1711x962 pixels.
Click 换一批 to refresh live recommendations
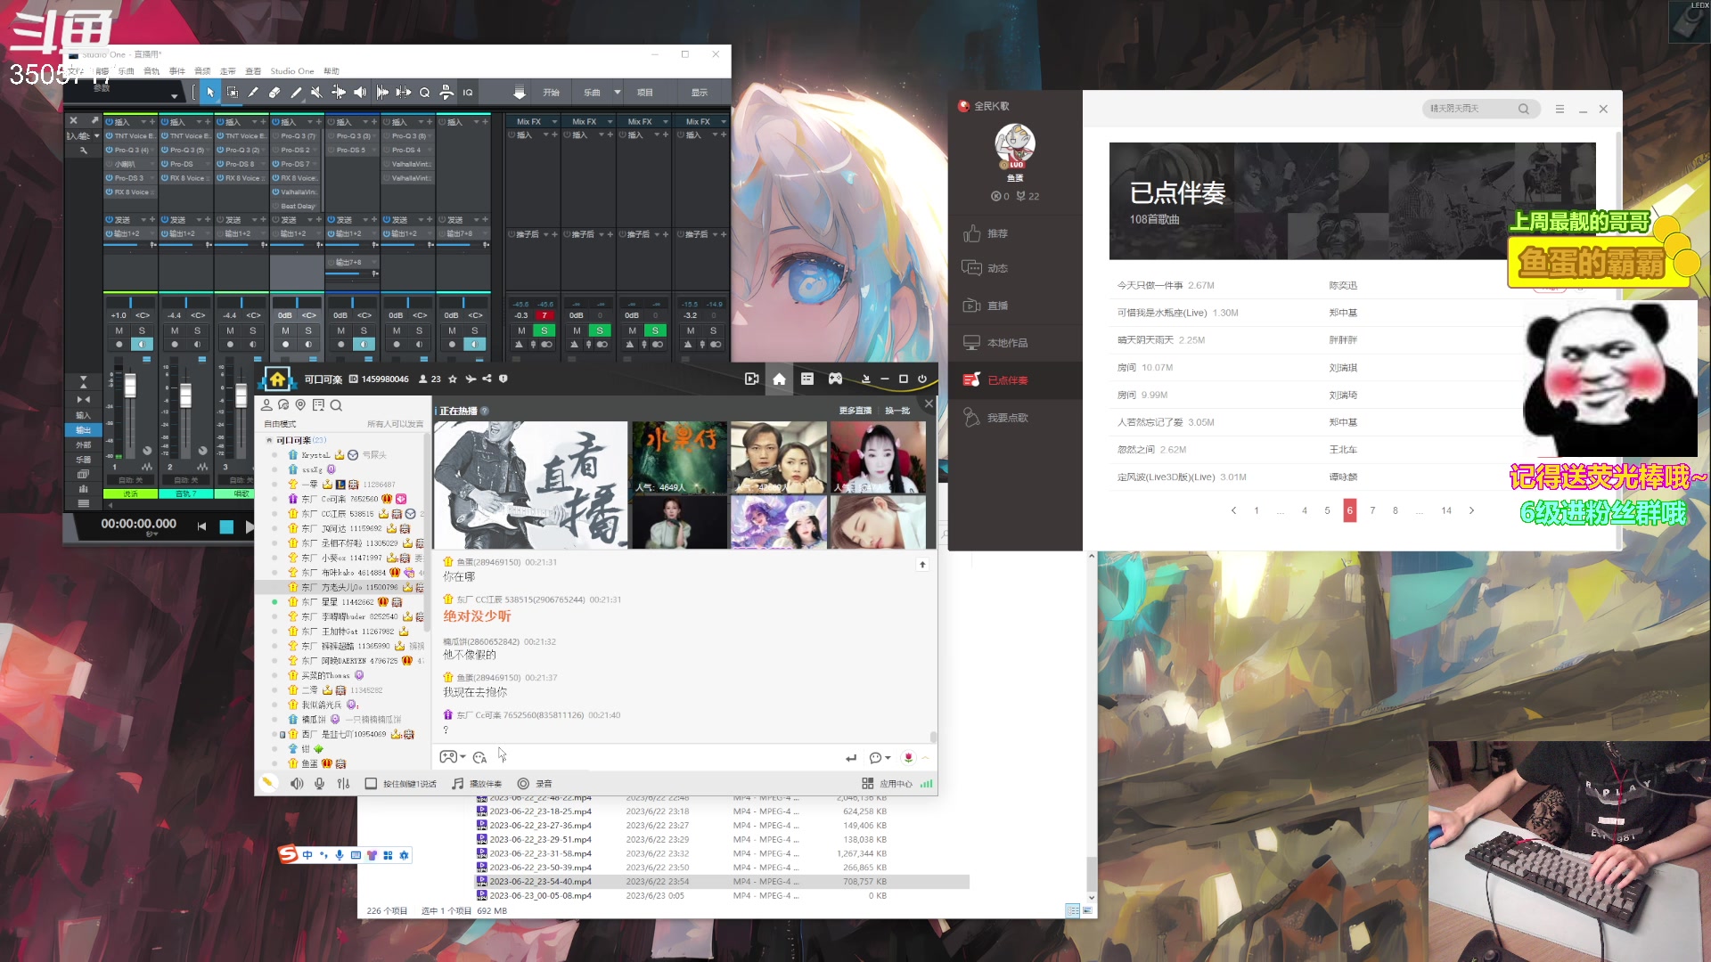[897, 411]
